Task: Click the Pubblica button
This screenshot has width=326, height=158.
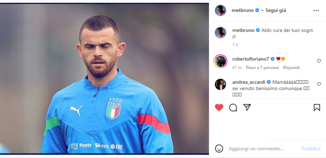Action: [x=311, y=149]
